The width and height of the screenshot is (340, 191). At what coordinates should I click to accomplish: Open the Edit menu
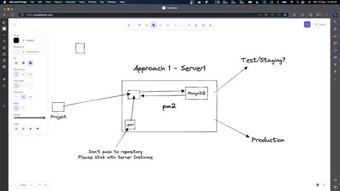click(x=40, y=2)
